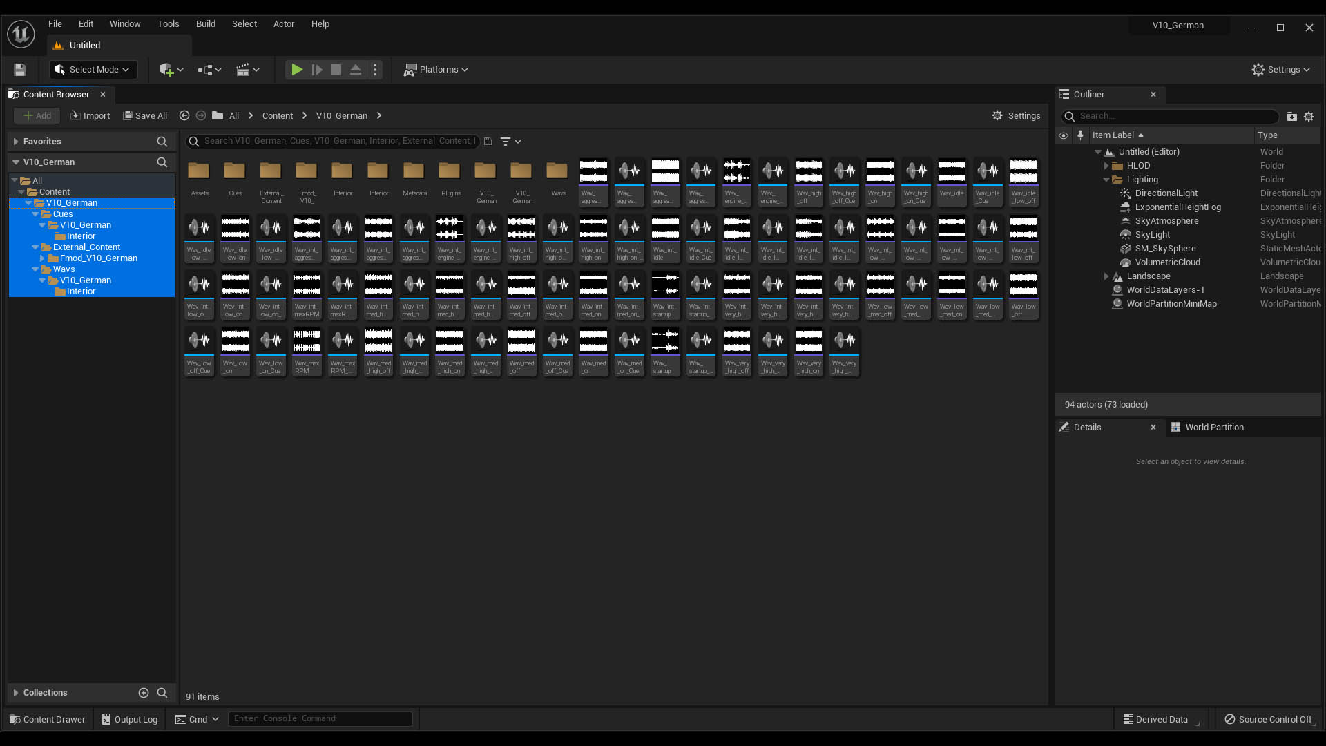Toggle the pin column header in Outliner
Image resolution: width=1326 pixels, height=746 pixels.
point(1081,135)
